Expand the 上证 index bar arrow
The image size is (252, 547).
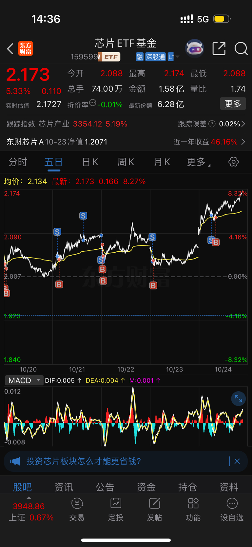coord(29,498)
